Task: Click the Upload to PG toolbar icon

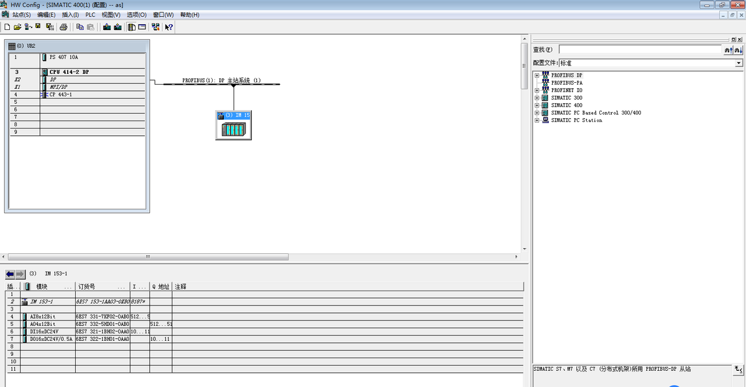Action: [x=117, y=27]
